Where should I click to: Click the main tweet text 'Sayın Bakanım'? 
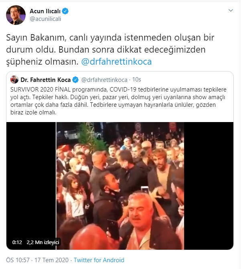(x=36, y=38)
